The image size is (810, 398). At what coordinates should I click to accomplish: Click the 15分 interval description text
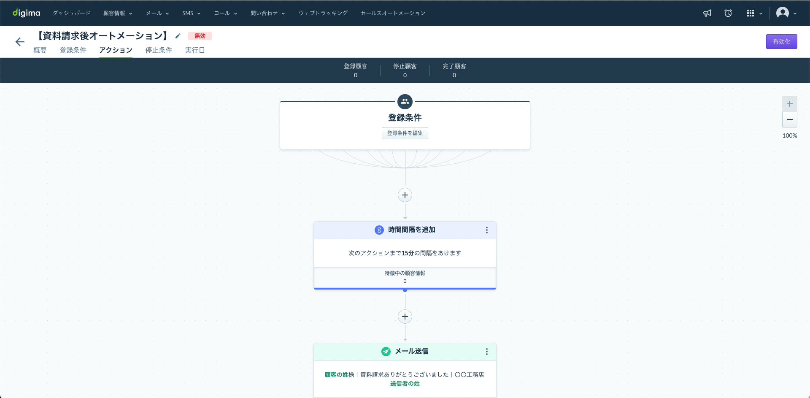point(405,253)
